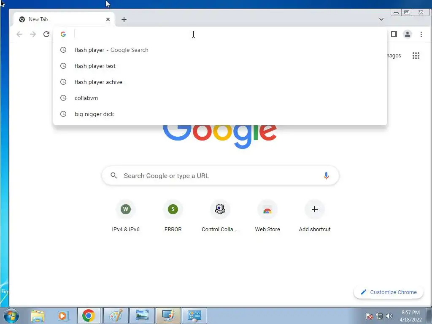This screenshot has height=324, width=432.
Task: Click the network status tray icon
Action: pyautogui.click(x=379, y=316)
